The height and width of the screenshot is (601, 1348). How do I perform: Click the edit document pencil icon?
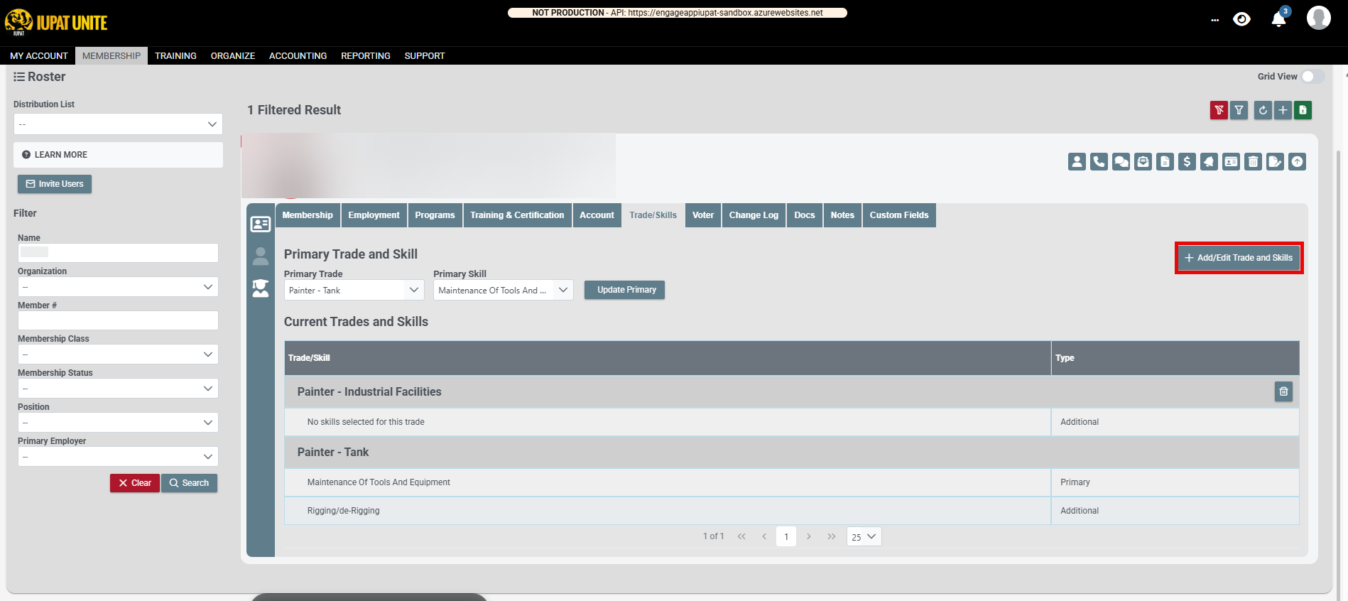point(1275,162)
